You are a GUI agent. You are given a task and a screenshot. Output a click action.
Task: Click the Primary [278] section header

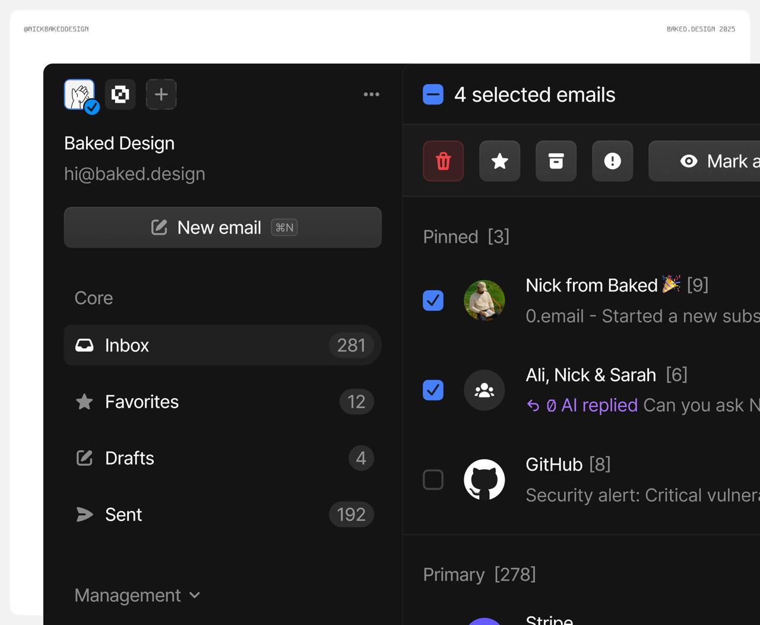[480, 575]
